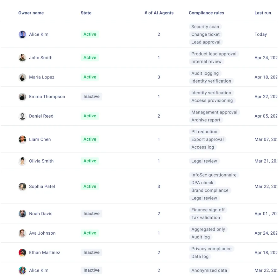
Task: Click Emma Thompson's profile photo
Action: 22,96
